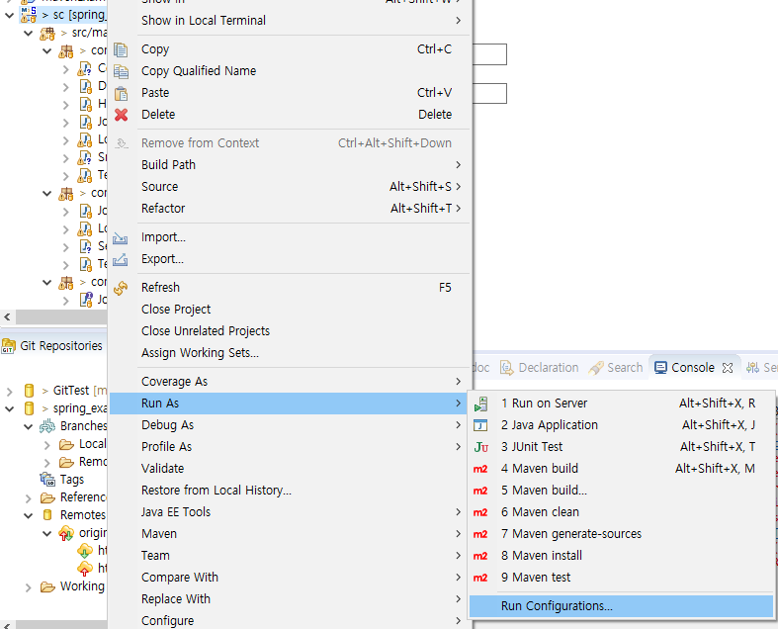The image size is (778, 629).
Task: Close the Console view tab
Action: coord(728,368)
